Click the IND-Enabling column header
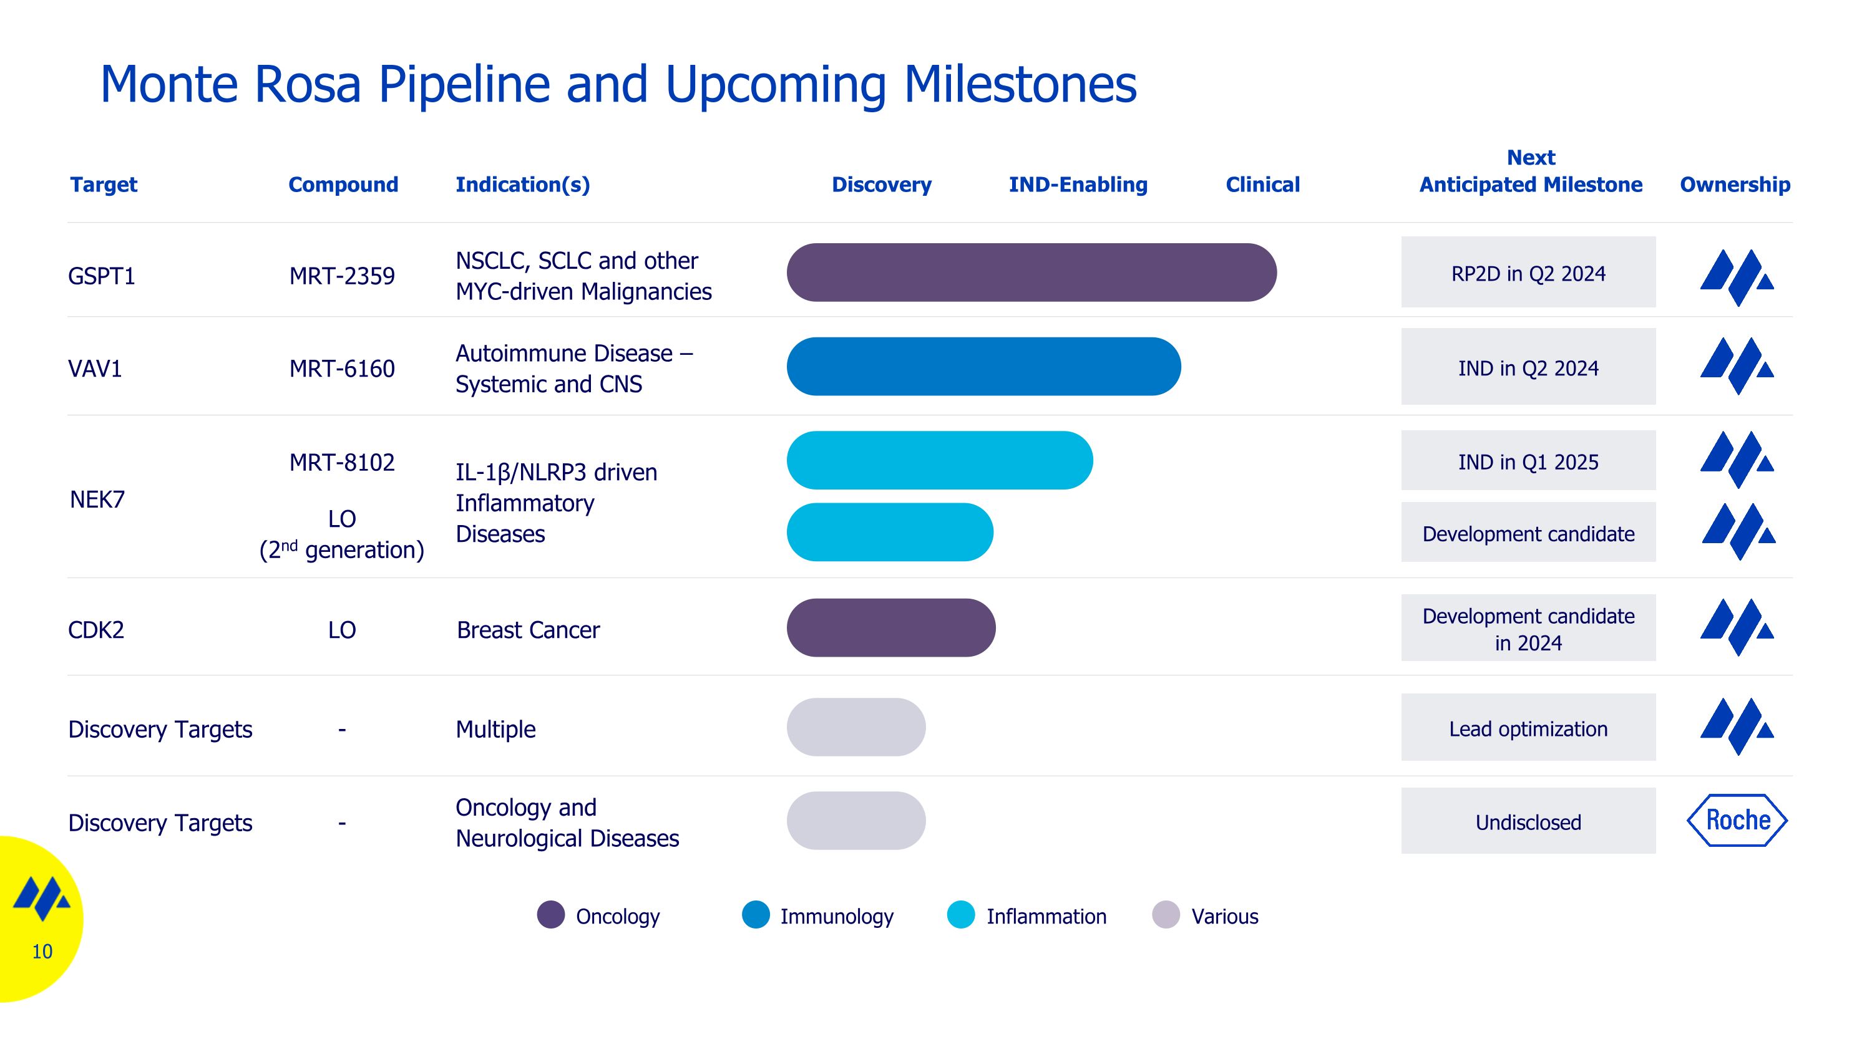Image resolution: width=1872 pixels, height=1052 pixels. pyautogui.click(x=1078, y=185)
